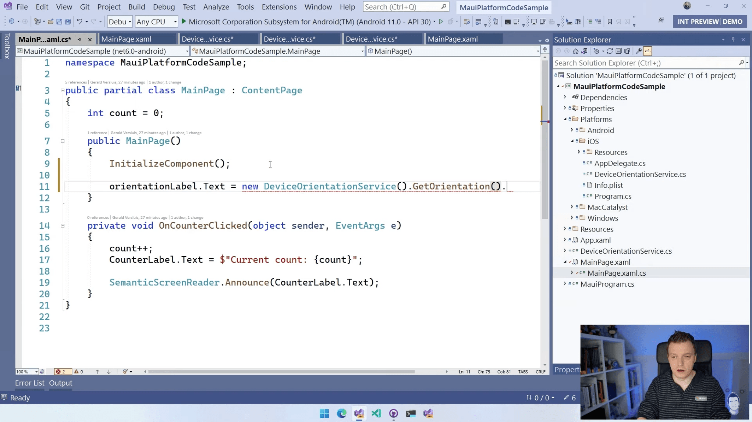752x422 pixels.
Task: Click the Live Share feedback icon
Action: 661,20
